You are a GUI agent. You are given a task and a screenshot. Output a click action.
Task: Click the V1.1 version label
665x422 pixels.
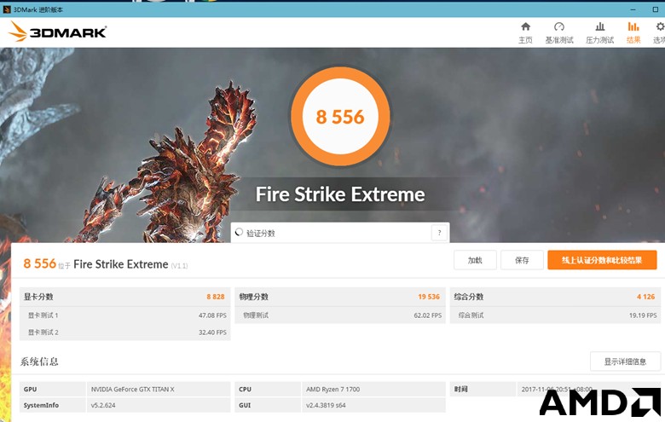click(179, 266)
